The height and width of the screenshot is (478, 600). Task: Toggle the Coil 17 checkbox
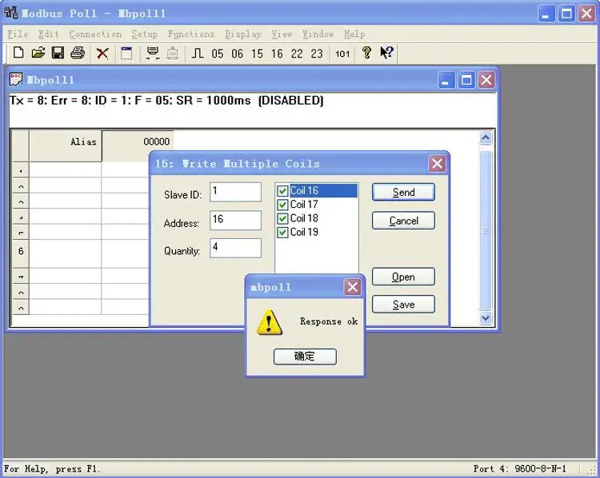click(282, 205)
